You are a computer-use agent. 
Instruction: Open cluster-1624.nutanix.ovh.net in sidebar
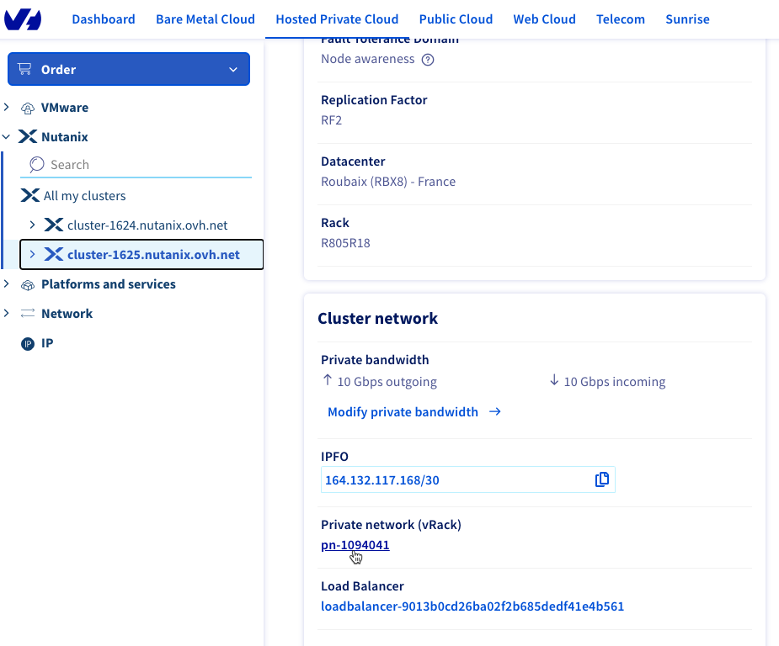147,225
